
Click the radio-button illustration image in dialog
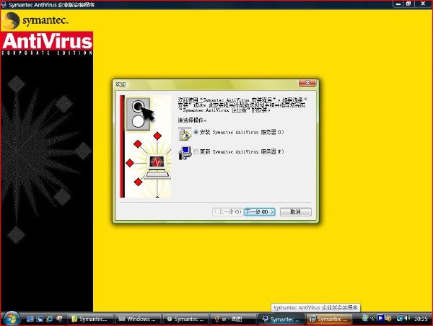(x=138, y=114)
